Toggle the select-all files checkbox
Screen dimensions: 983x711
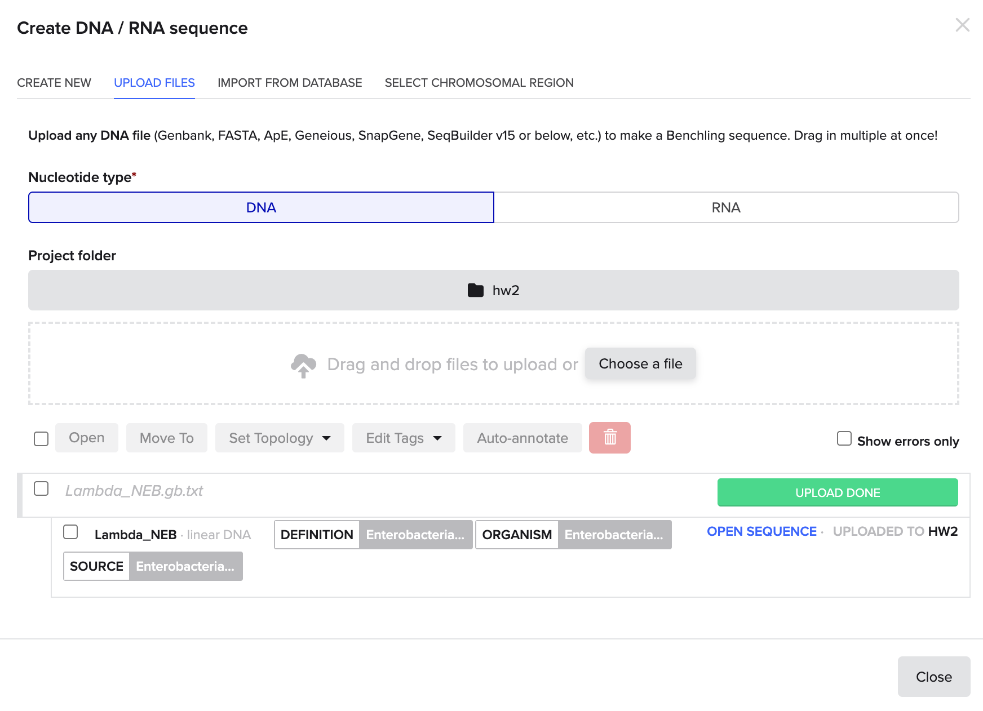pos(41,438)
